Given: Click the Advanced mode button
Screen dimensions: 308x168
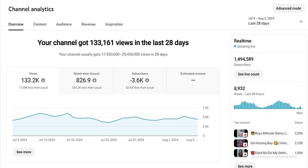Looking at the screenshot, I should tap(288, 8).
